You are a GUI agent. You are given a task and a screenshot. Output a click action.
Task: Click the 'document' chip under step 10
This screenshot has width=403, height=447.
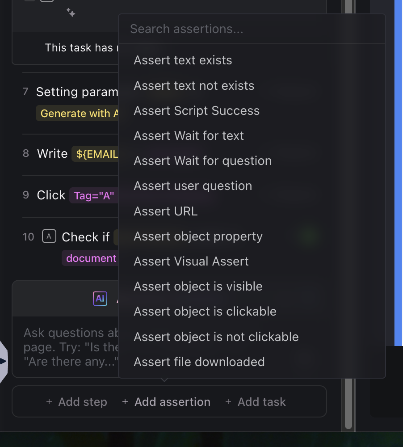(91, 258)
